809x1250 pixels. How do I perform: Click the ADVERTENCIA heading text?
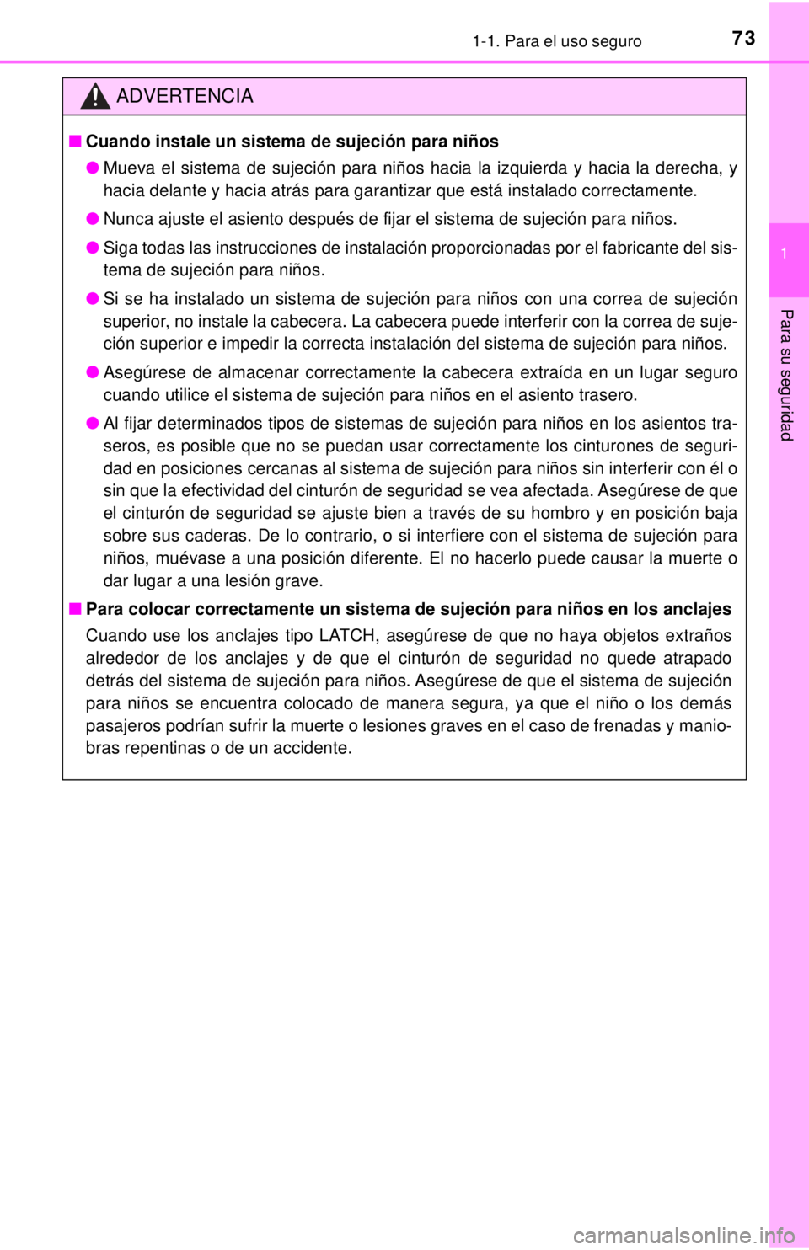tap(185, 96)
